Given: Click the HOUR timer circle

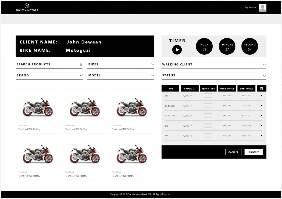Looking at the screenshot, I should click(x=204, y=46).
